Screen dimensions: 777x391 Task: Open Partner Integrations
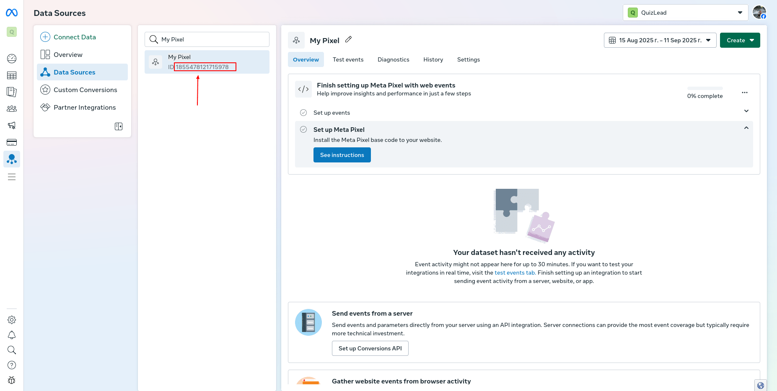(x=82, y=107)
